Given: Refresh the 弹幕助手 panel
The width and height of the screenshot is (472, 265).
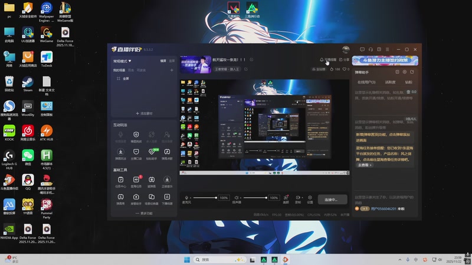Looking at the screenshot, I should tap(412, 72).
